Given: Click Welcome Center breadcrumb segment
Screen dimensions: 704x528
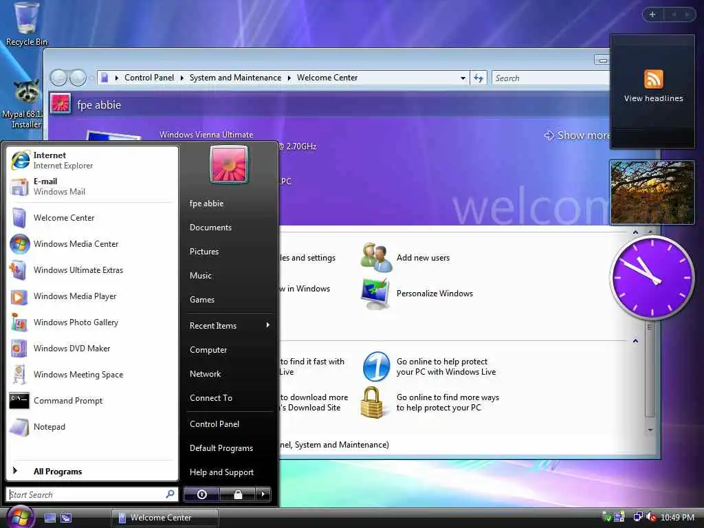Looking at the screenshot, I should (x=327, y=78).
